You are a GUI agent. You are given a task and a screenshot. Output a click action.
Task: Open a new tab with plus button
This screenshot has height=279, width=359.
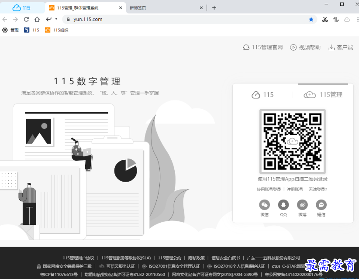click(x=214, y=8)
